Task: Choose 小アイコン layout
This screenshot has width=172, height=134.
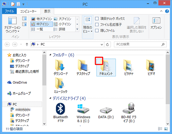Action: pyautogui.click(x=63, y=24)
